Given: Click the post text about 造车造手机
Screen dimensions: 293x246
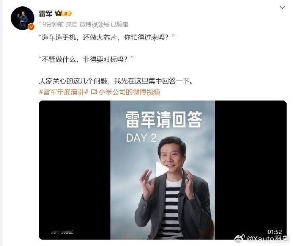Looking at the screenshot, I should (x=107, y=37).
